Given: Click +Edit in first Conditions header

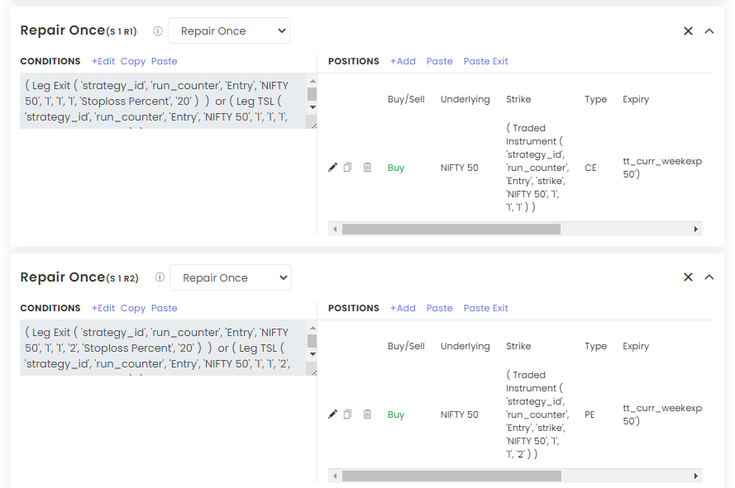Looking at the screenshot, I should coord(103,61).
